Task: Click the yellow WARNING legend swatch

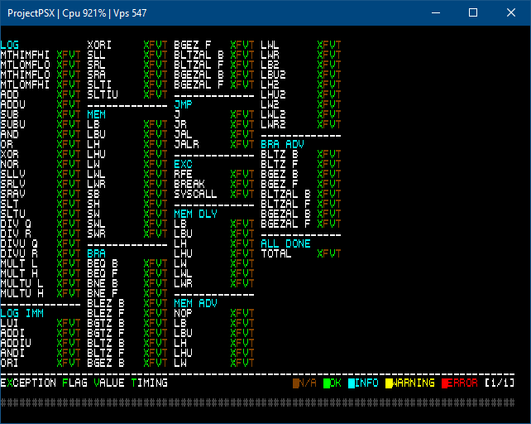Action: click(x=389, y=383)
